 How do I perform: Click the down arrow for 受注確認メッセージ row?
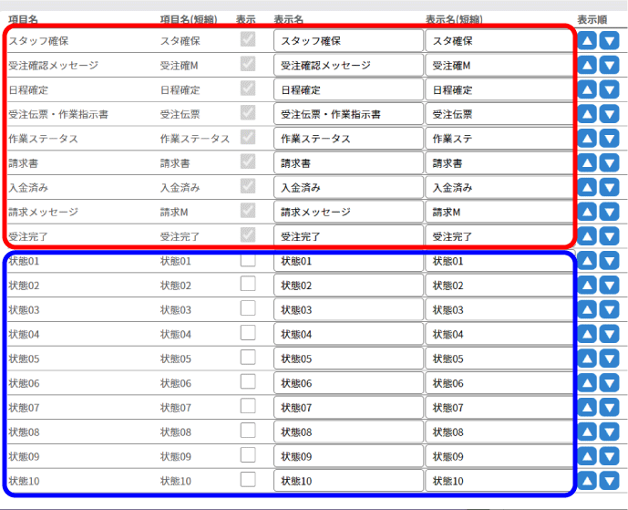[609, 66]
